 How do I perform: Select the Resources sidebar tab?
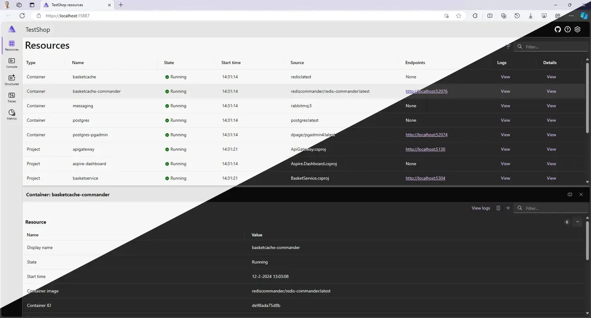tap(11, 46)
